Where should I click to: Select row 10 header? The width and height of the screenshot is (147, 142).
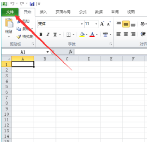7,114
